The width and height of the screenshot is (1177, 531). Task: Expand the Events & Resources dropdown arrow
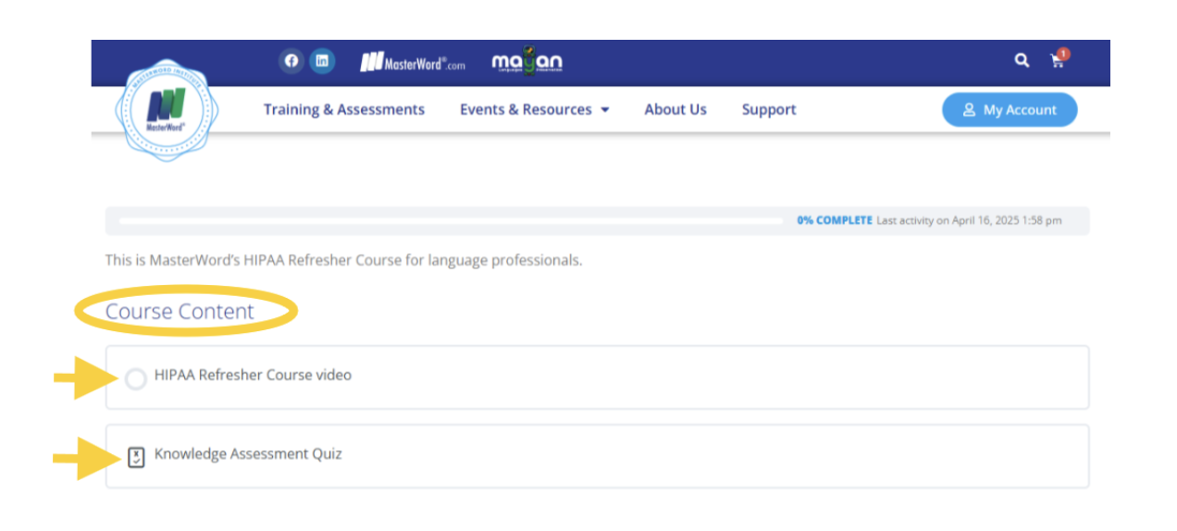(x=605, y=110)
